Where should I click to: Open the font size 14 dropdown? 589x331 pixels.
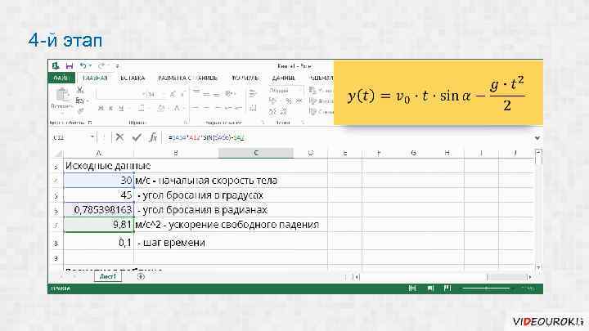tap(155, 94)
